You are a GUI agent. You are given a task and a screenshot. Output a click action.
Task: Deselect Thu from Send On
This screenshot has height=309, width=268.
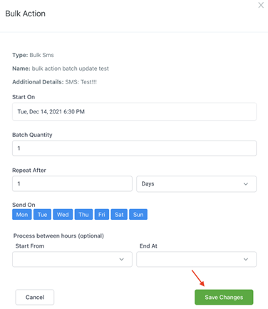[83, 214]
